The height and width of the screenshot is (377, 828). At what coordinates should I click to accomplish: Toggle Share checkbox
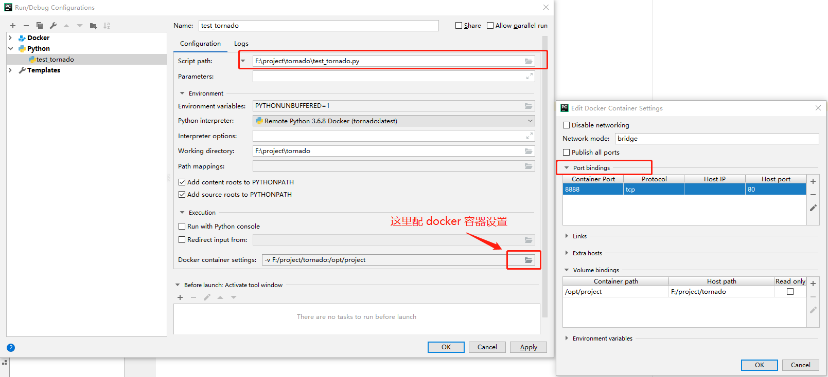pyautogui.click(x=459, y=26)
